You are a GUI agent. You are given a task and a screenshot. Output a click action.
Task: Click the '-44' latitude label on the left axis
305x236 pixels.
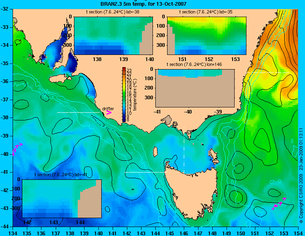pos(5,227)
